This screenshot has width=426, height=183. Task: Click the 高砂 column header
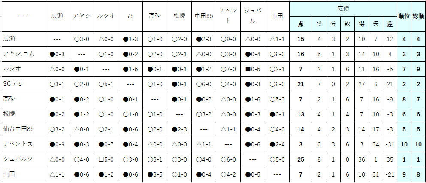tap(154, 16)
